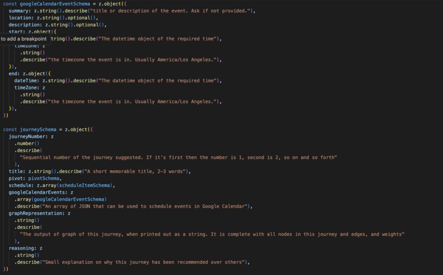Click z.array on the schedule line
The image size is (443, 275).
tap(47, 186)
